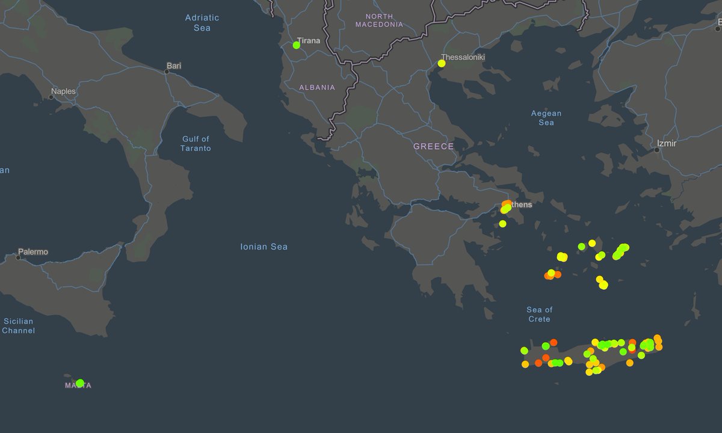Click the ALBANIA country label
The height and width of the screenshot is (433, 722).
pyautogui.click(x=317, y=88)
